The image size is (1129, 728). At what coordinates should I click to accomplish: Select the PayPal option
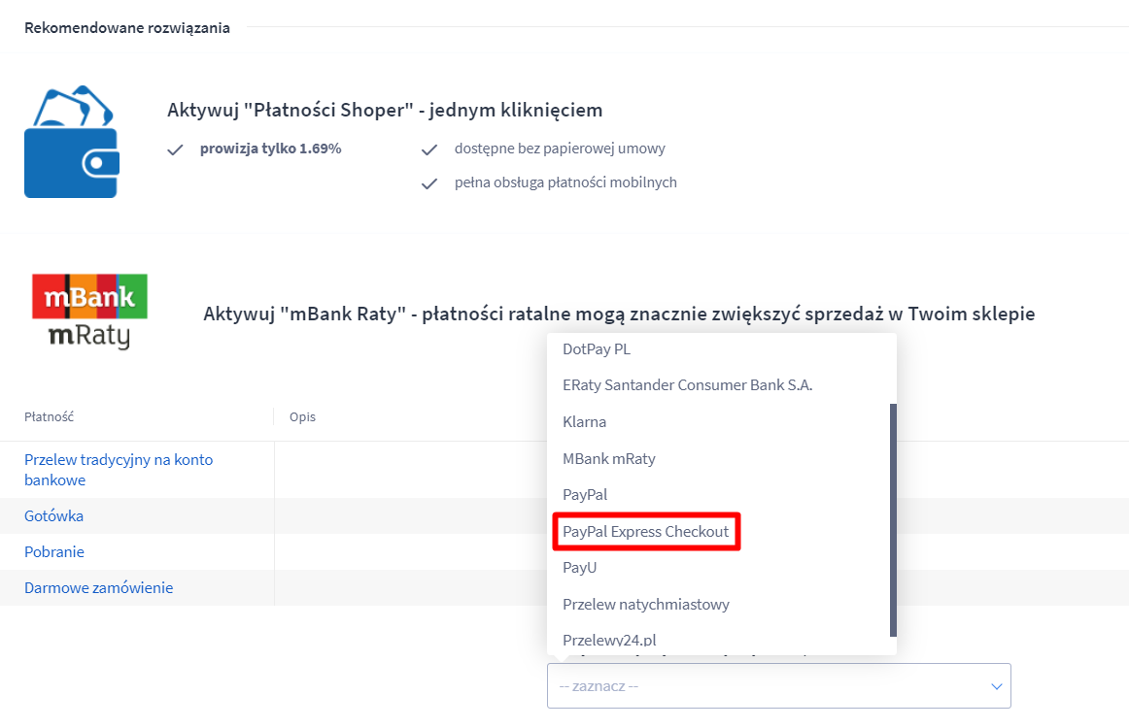point(585,495)
